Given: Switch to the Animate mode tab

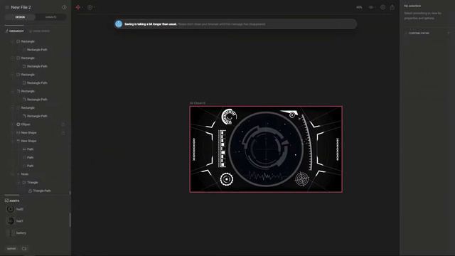Looking at the screenshot, I should point(50,17).
